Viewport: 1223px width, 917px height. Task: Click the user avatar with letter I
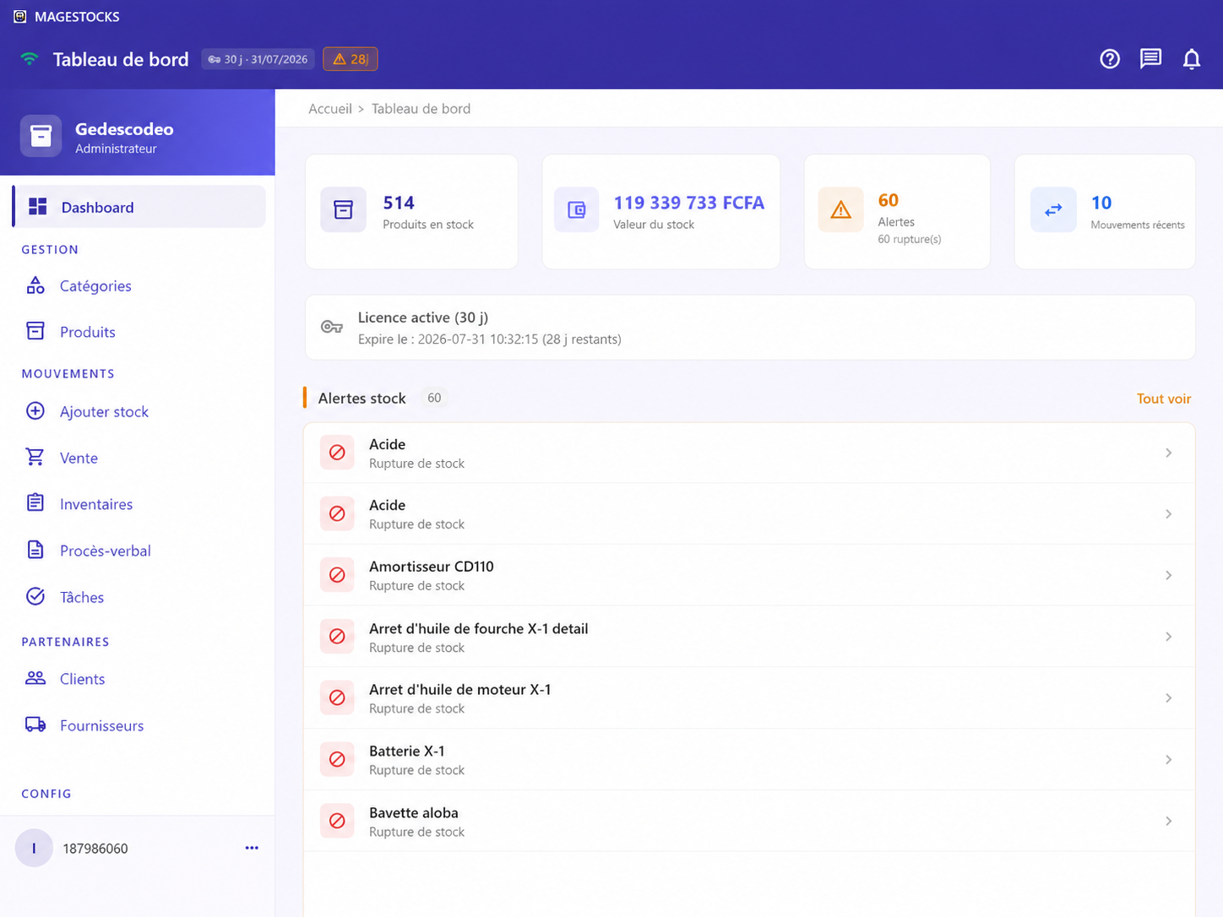(34, 848)
